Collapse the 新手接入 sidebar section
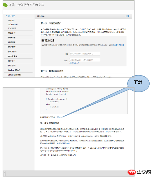 11,16
